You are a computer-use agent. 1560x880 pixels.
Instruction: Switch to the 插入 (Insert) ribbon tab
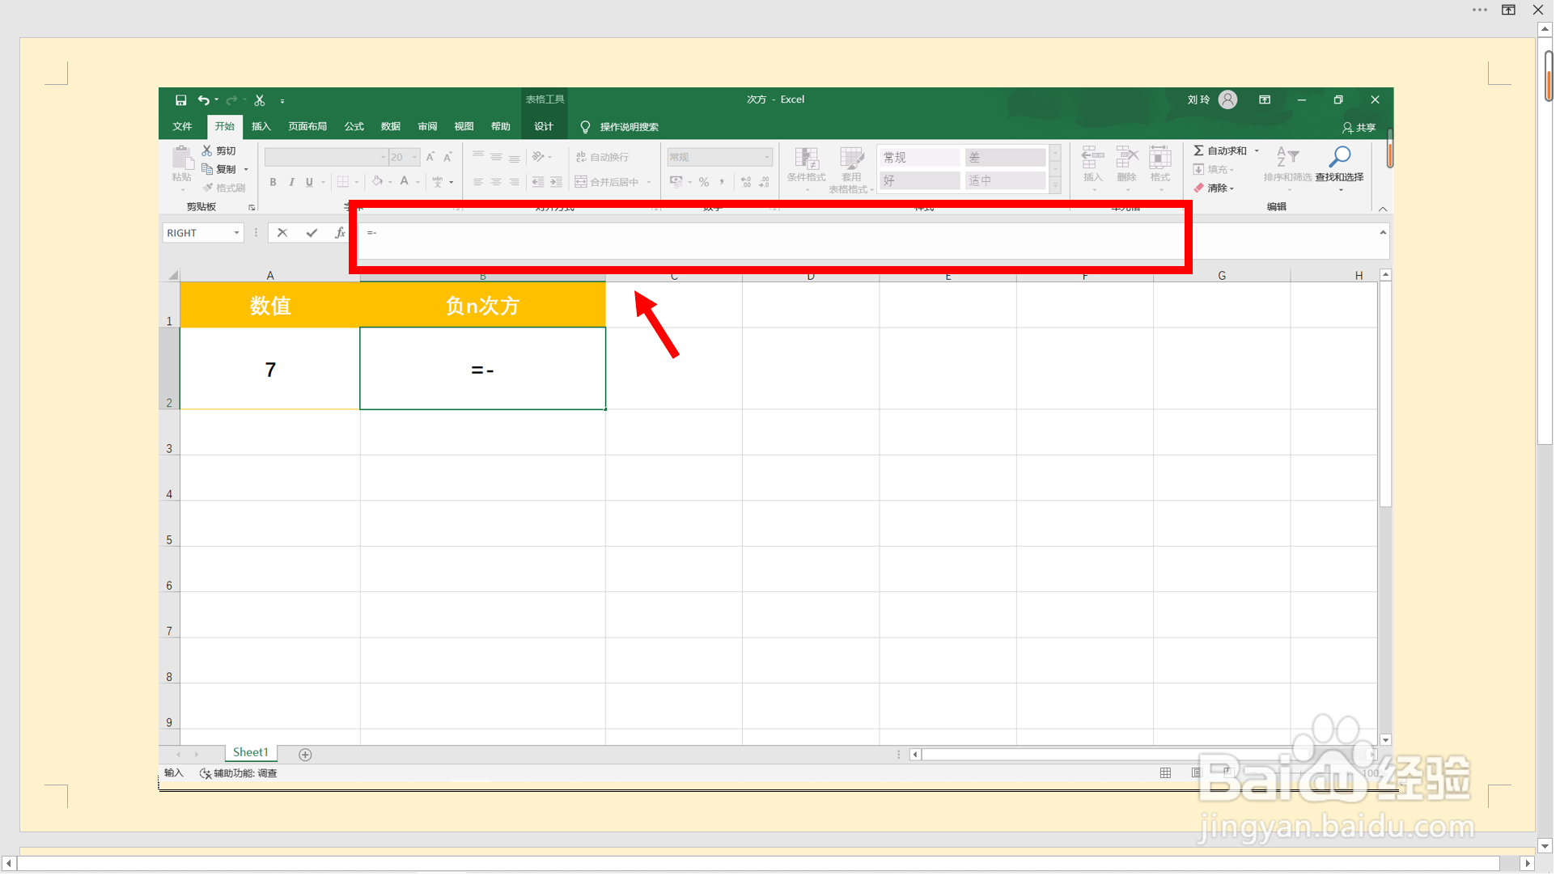click(x=261, y=126)
